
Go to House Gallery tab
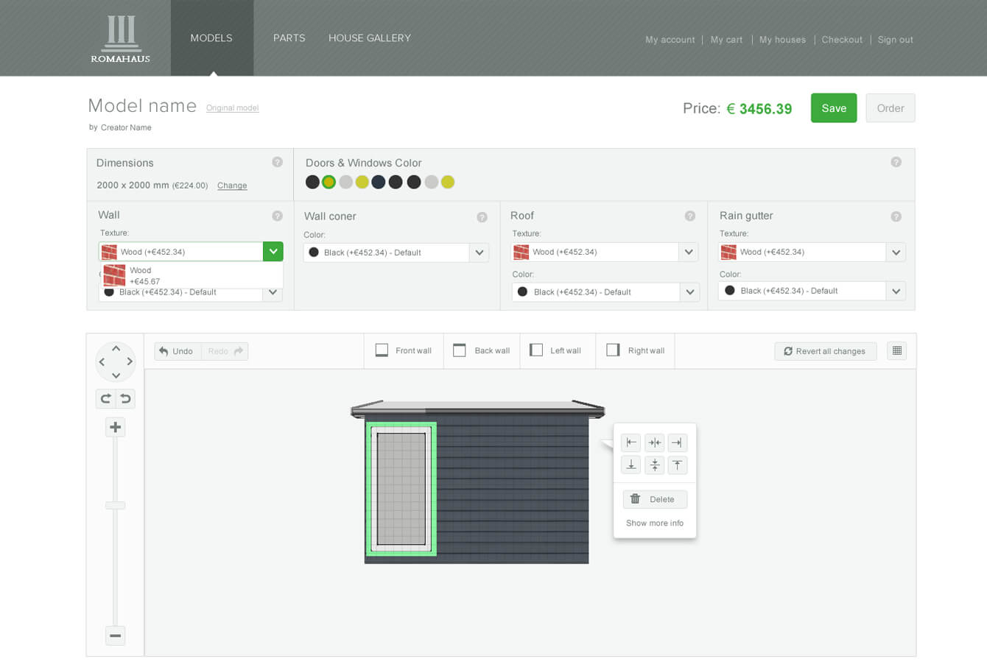369,38
